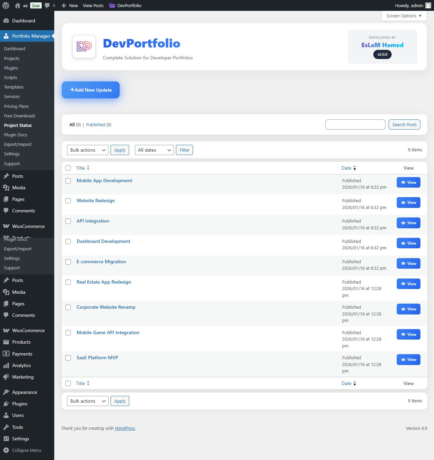Viewport: 434px width, 460px height.
Task: Follow the WordPress link in footer
Action: pyautogui.click(x=125, y=428)
